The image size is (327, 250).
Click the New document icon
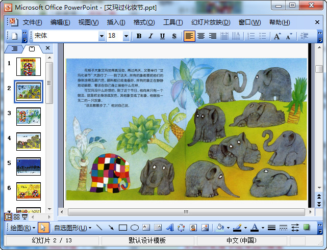click(x=15, y=36)
